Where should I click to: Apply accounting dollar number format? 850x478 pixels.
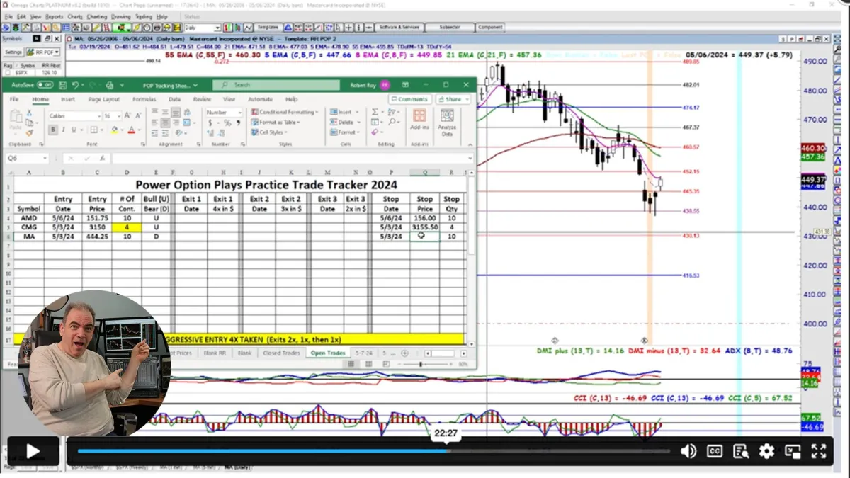pyautogui.click(x=210, y=123)
